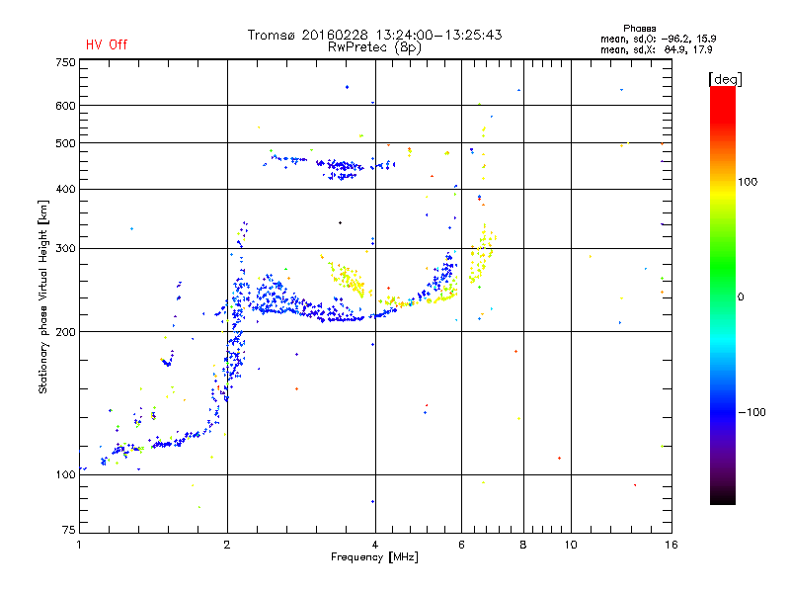Click the 'RwPretec (8p)' subtitle

pyautogui.click(x=374, y=47)
